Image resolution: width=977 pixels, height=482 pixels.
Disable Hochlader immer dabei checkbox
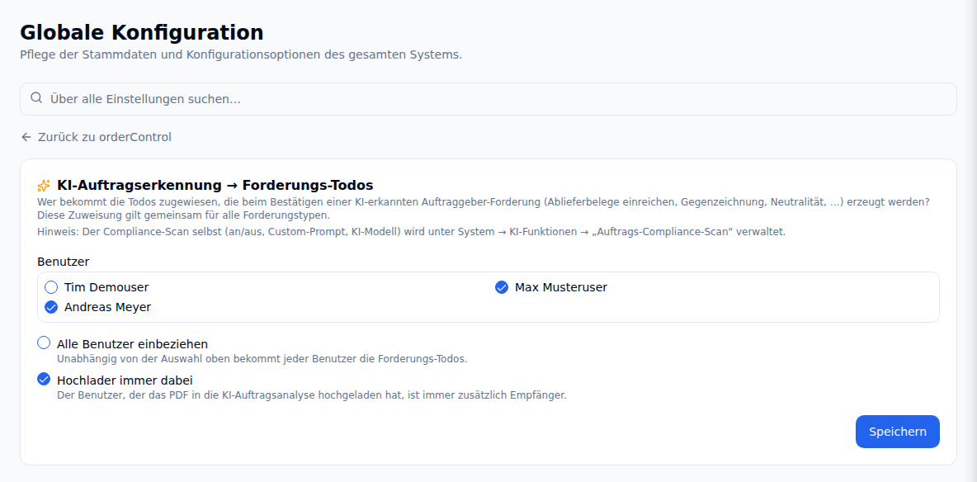[44, 379]
